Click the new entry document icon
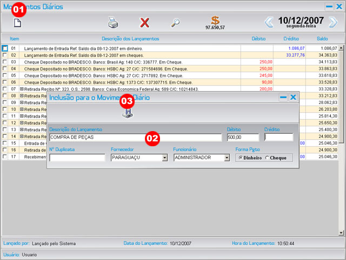This screenshot has width=346, height=260. 17,23
